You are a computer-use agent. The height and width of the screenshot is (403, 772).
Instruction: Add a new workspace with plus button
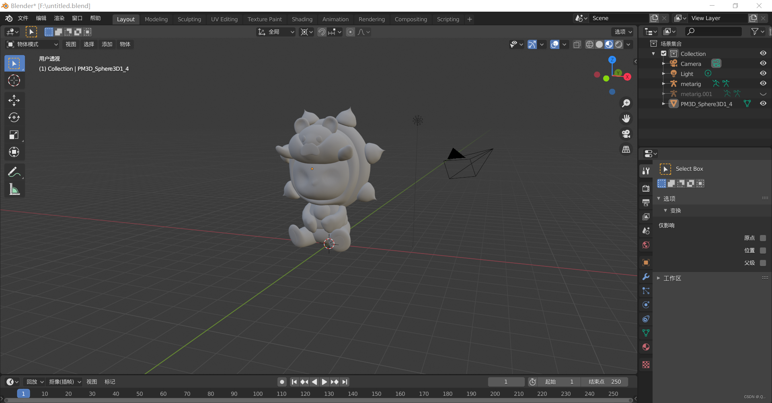point(469,19)
